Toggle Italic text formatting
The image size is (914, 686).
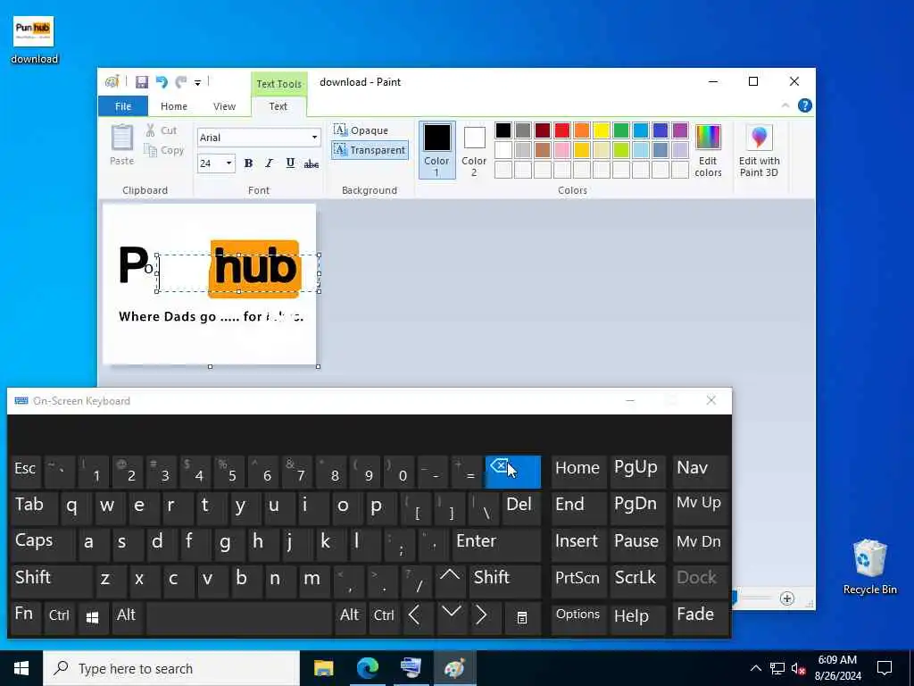269,163
